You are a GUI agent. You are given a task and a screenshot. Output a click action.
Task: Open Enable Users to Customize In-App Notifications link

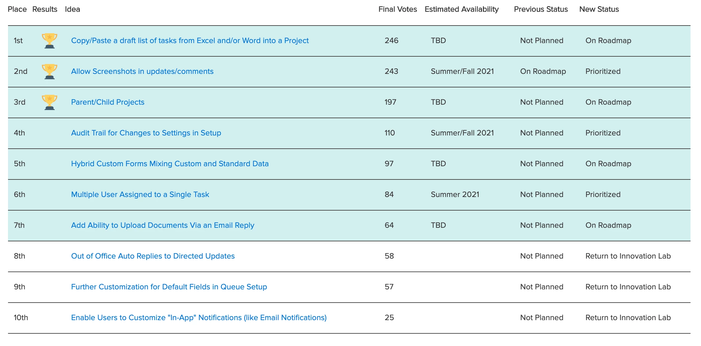(199, 318)
